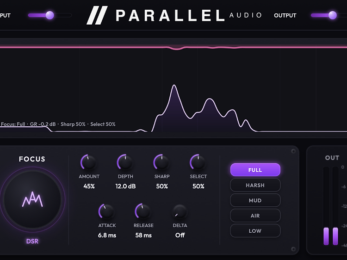Click the OUTPUT label in the header
The height and width of the screenshot is (260, 347).
[285, 15]
